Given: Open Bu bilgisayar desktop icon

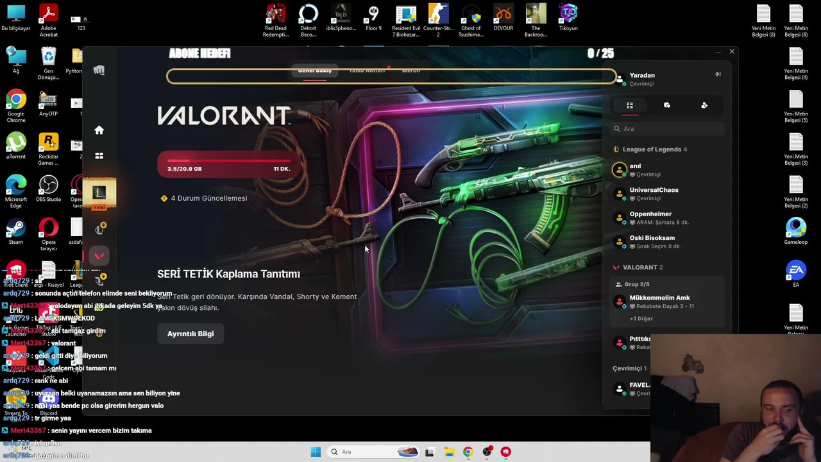Looking at the screenshot, I should (x=16, y=17).
